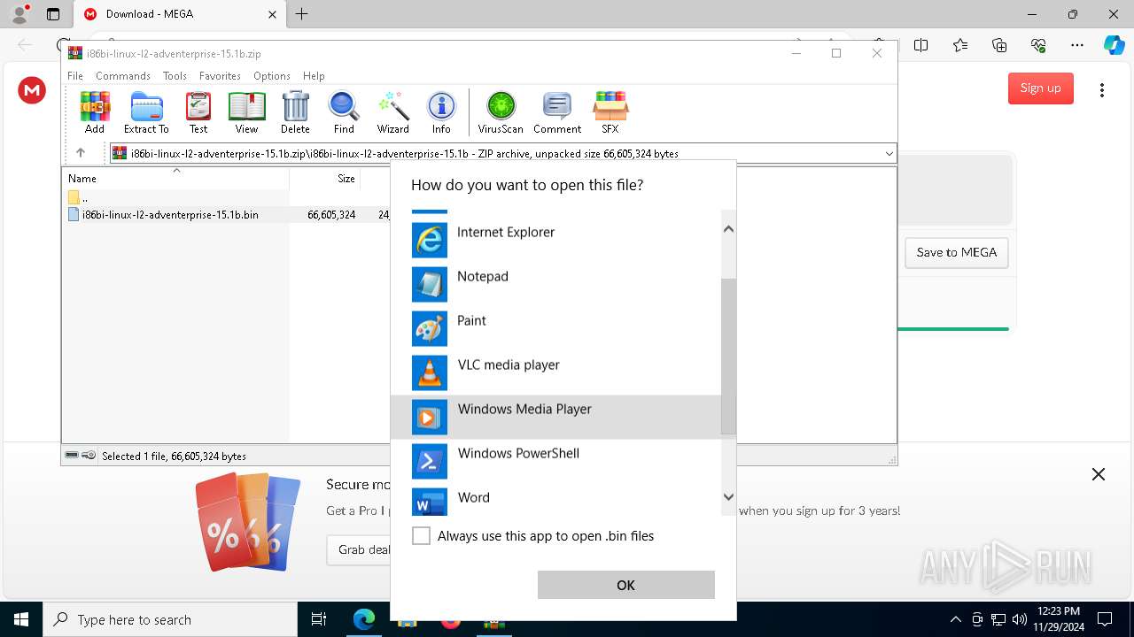1134x637 pixels.
Task: Open archive Info toolbar icon
Action: (x=441, y=112)
